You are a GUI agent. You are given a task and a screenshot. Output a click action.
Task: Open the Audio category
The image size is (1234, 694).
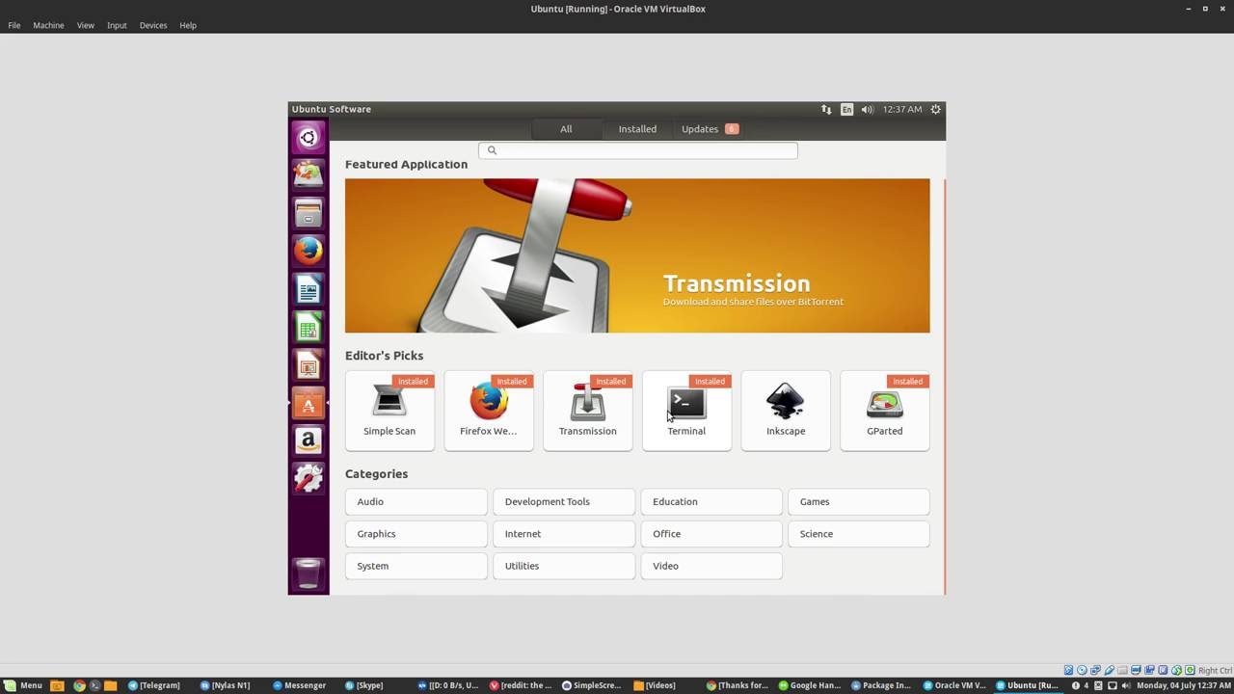(x=416, y=501)
